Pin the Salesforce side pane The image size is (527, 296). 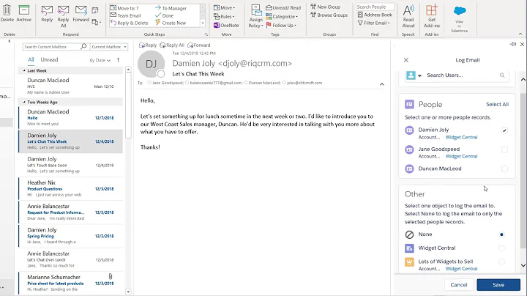click(x=513, y=44)
